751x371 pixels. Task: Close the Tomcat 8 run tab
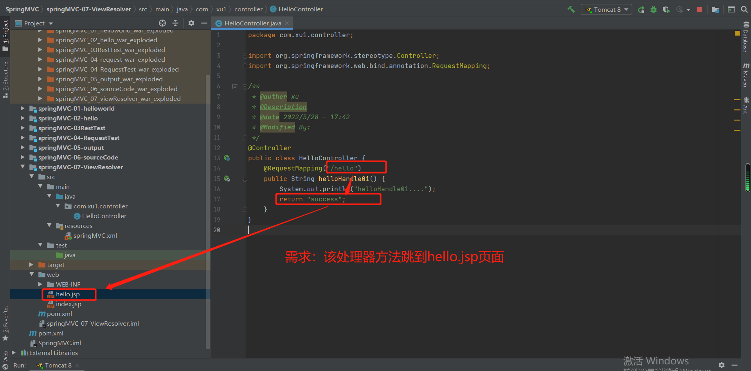[77, 365]
